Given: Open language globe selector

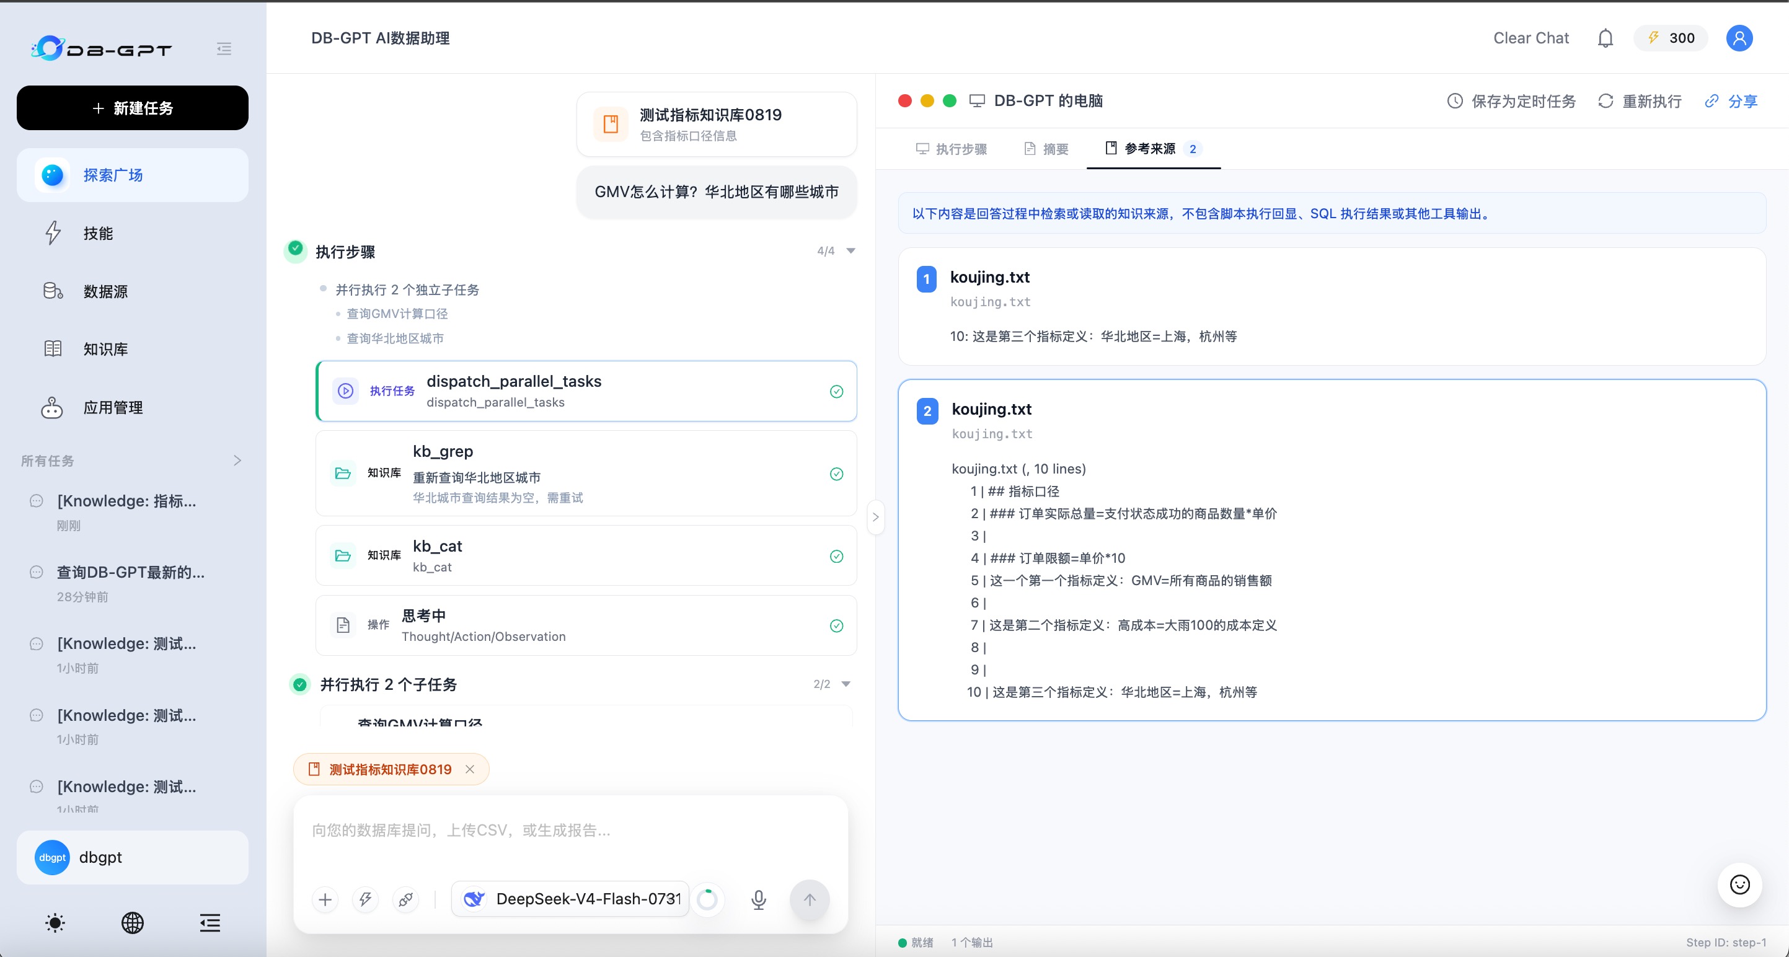Looking at the screenshot, I should (132, 922).
